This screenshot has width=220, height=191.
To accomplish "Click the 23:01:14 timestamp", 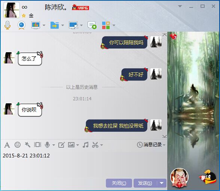I will pos(82,99).
